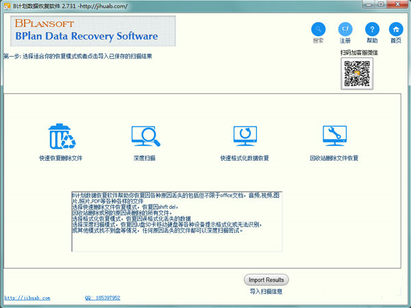411x308 pixels.
Task: Click the 深度扫描 text label
Action: click(x=145, y=158)
